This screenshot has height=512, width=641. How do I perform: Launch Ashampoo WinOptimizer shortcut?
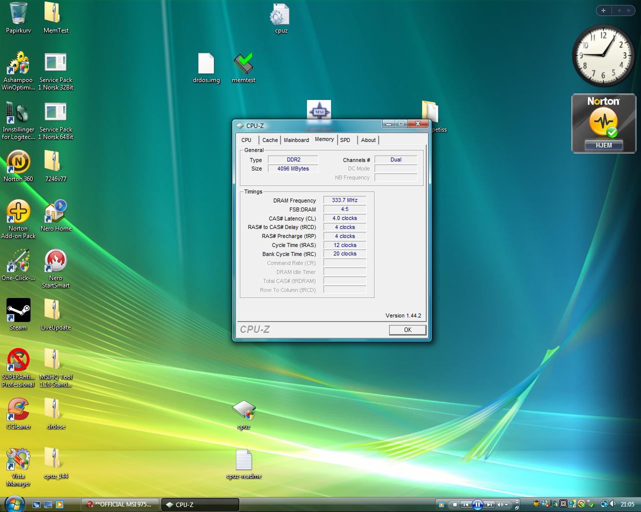(18, 70)
